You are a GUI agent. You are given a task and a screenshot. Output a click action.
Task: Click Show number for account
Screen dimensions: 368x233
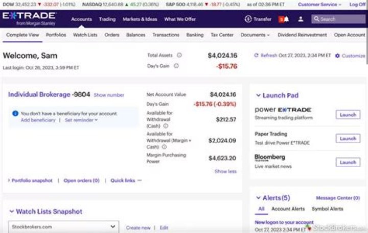(x=109, y=95)
